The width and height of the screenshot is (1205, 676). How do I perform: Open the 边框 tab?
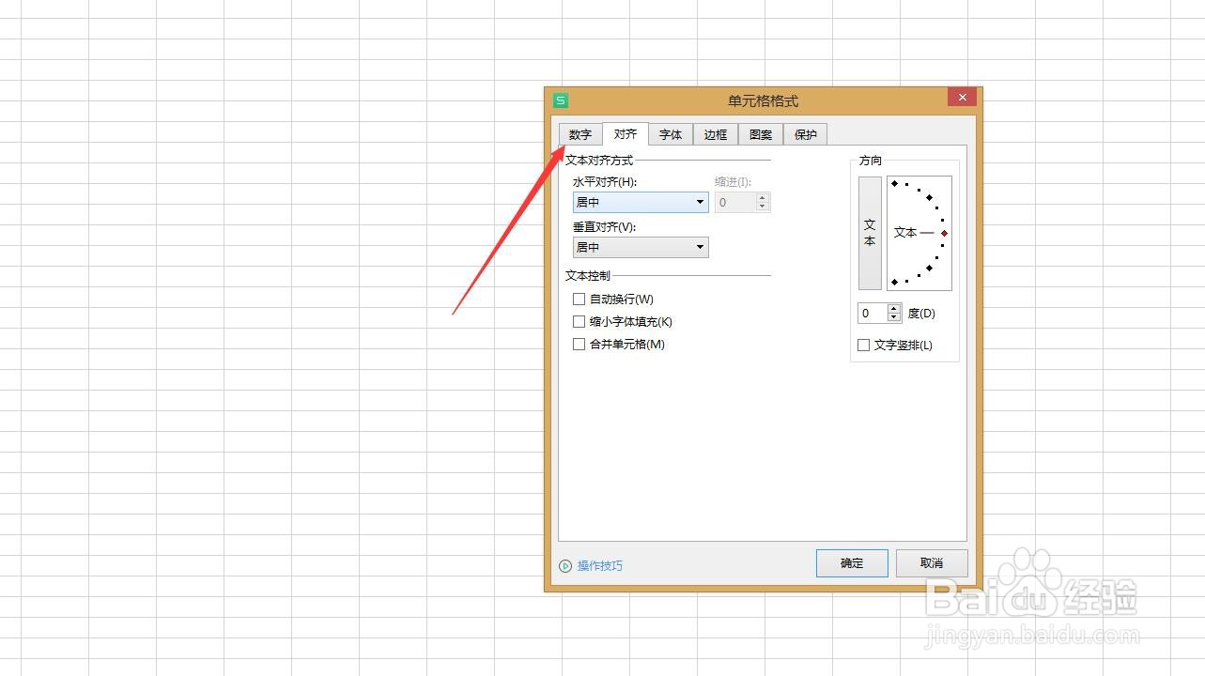click(x=716, y=134)
